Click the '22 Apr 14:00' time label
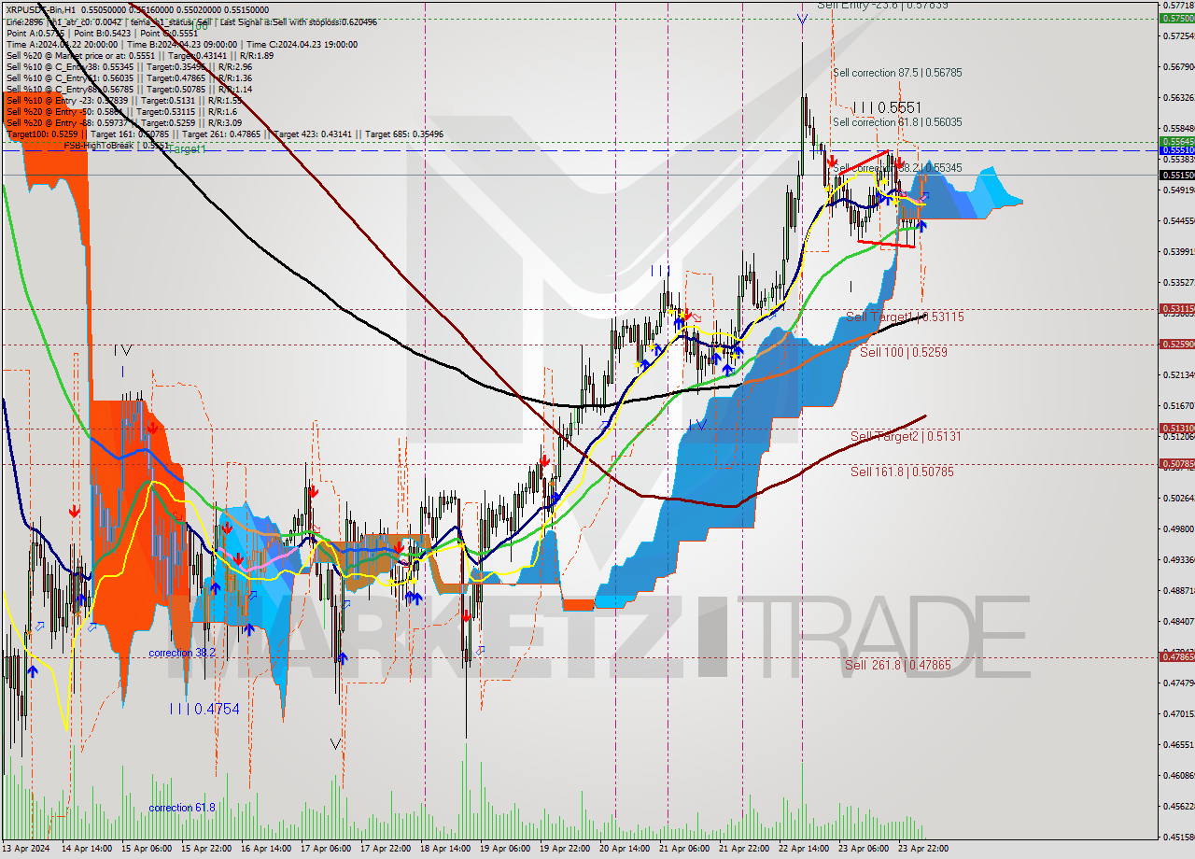1195x859 pixels. pyautogui.click(x=805, y=849)
